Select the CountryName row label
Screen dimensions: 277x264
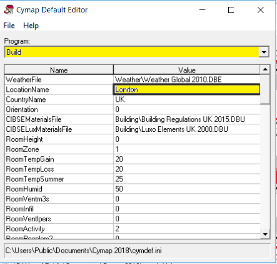pyautogui.click(x=59, y=99)
